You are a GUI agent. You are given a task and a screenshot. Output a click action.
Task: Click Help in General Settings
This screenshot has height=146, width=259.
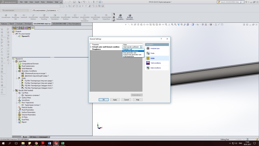tap(138, 100)
